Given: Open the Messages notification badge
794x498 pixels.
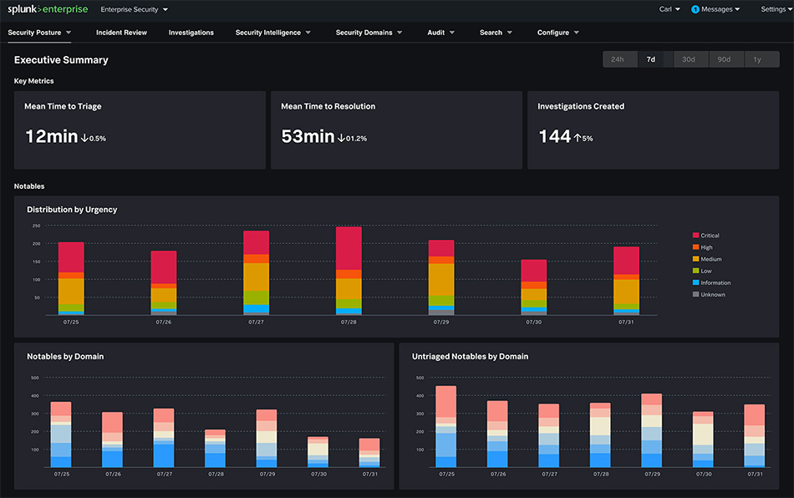Looking at the screenshot, I should (x=695, y=10).
